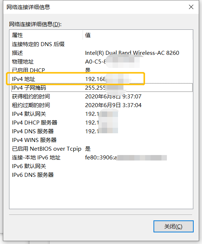Click the X close button in title bar
Screen dimensions: 202x244
click(x=191, y=7)
